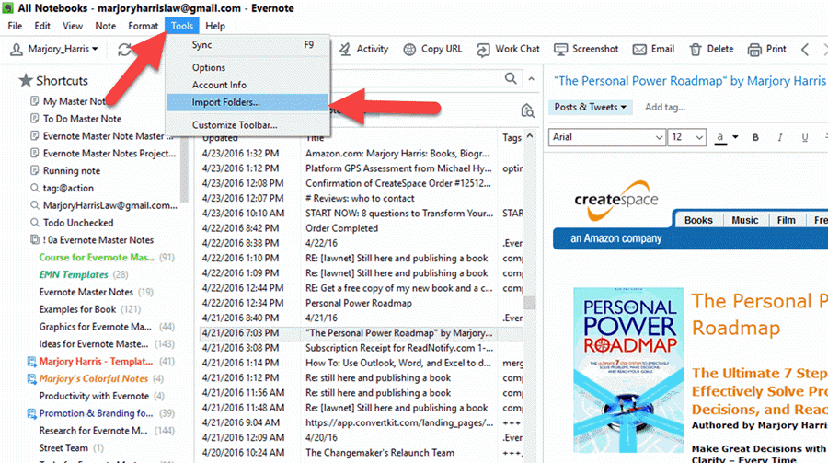
Task: Click the font color 'a' button
Action: pyautogui.click(x=720, y=137)
